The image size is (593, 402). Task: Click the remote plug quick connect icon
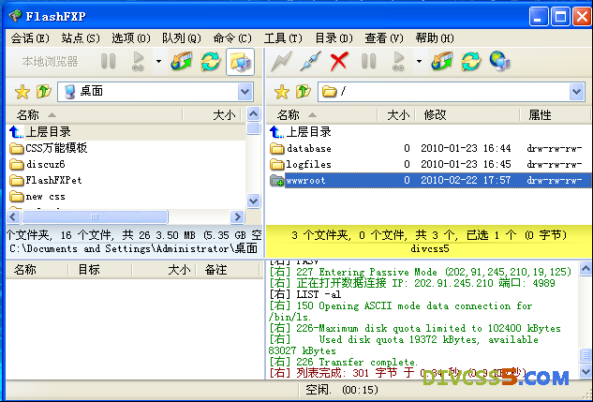point(310,61)
